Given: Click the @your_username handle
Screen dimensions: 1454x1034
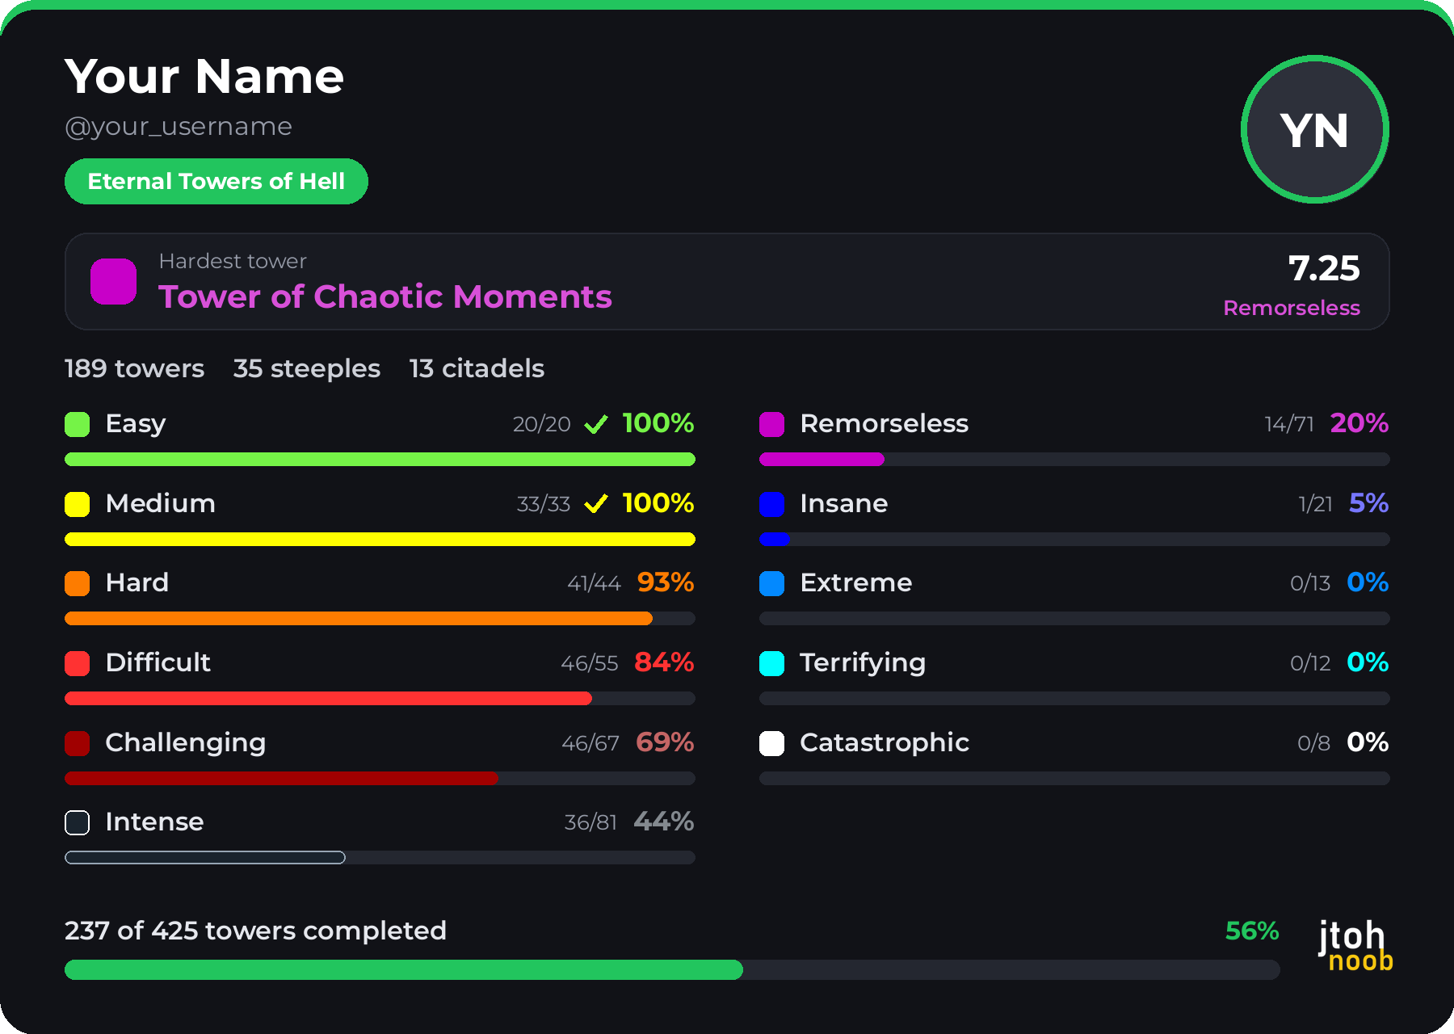Looking at the screenshot, I should [179, 127].
